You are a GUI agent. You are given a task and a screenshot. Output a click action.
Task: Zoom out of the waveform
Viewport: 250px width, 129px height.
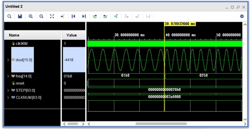(x=41, y=16)
